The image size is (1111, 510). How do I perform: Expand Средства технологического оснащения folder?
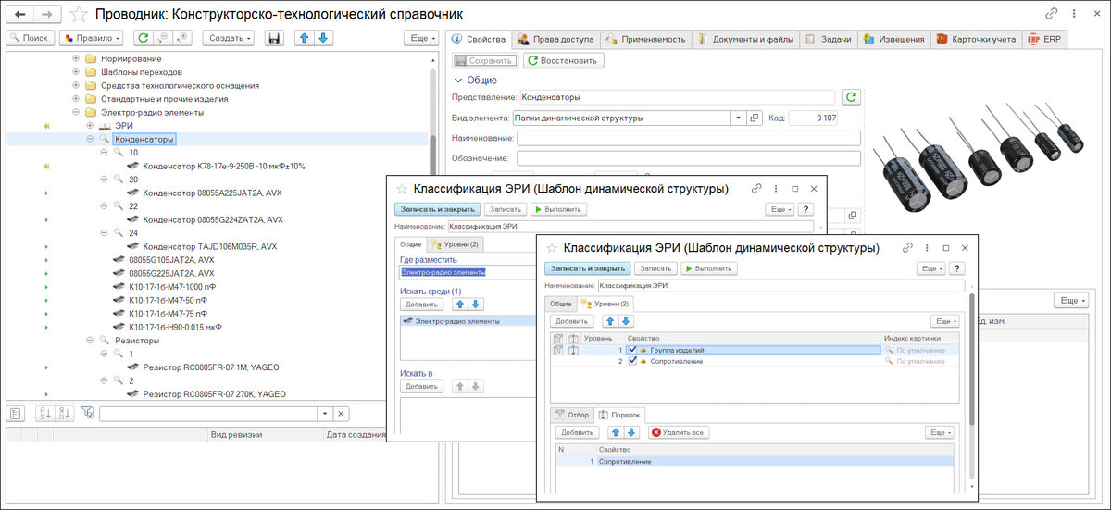(77, 85)
